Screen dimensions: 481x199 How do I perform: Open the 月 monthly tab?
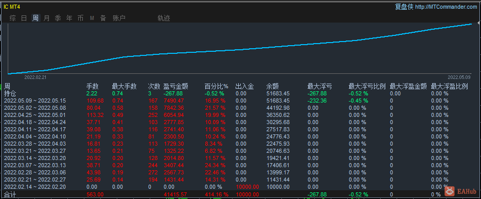[x=46, y=18]
